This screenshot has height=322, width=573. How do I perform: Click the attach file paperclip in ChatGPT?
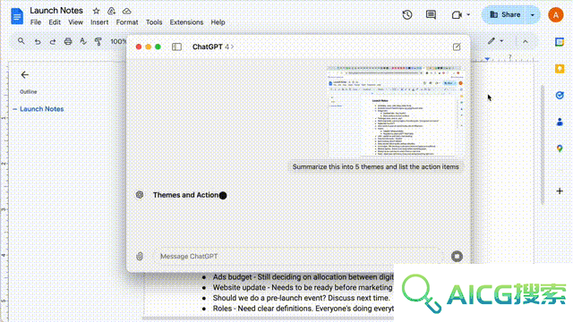(140, 257)
